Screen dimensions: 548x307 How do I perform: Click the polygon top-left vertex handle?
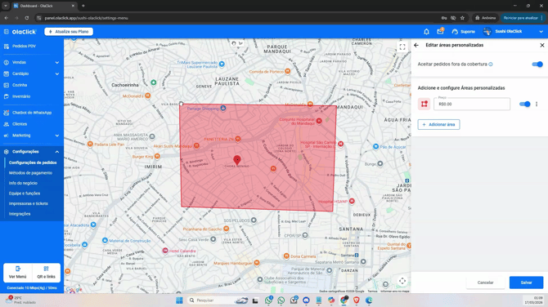181,104
